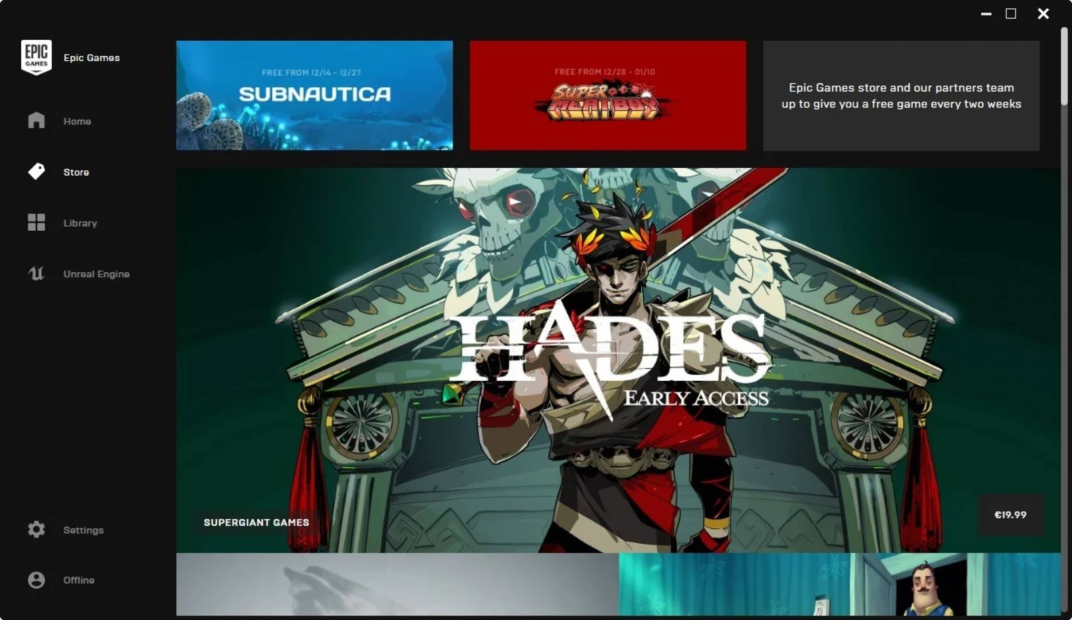Close the Epic Games launcher window
This screenshot has height=620, width=1072.
(x=1043, y=14)
